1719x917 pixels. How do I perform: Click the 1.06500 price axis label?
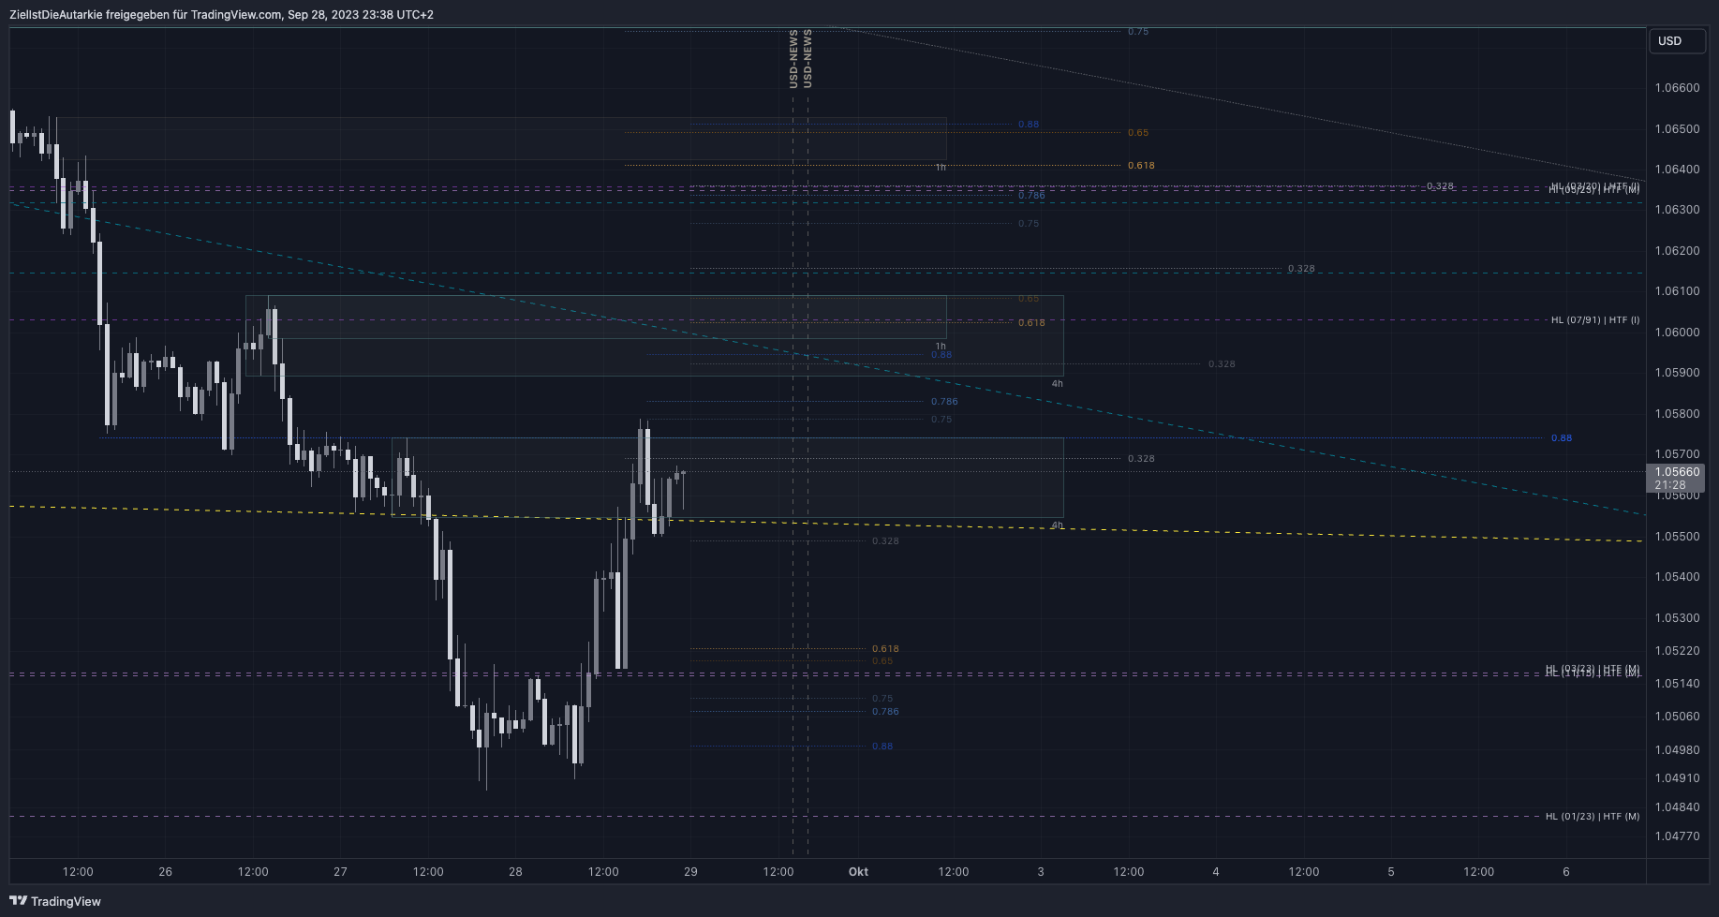pos(1677,129)
